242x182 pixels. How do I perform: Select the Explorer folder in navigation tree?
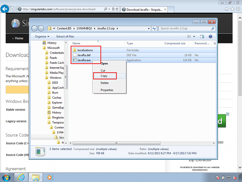pyautogui.click(x=55, y=102)
